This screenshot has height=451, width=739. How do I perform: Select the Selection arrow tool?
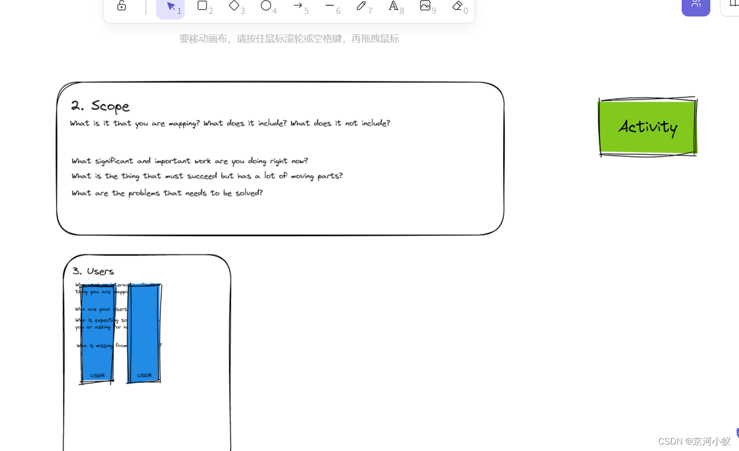[170, 6]
